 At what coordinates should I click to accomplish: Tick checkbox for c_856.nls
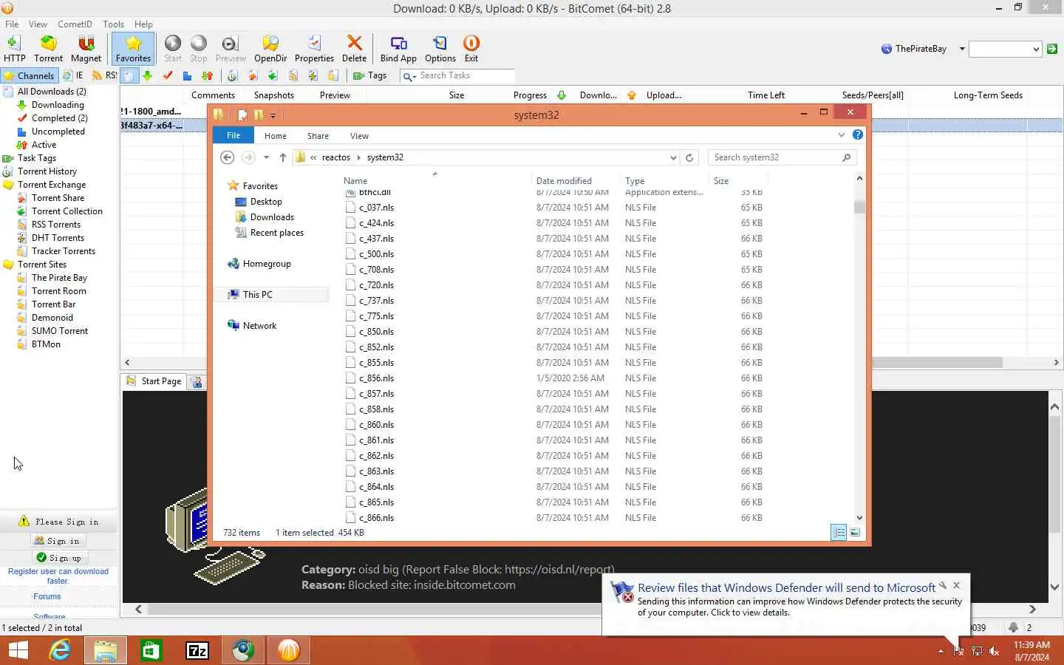click(350, 378)
